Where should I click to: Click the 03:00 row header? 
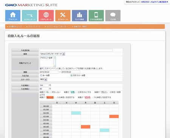pos(46,116)
